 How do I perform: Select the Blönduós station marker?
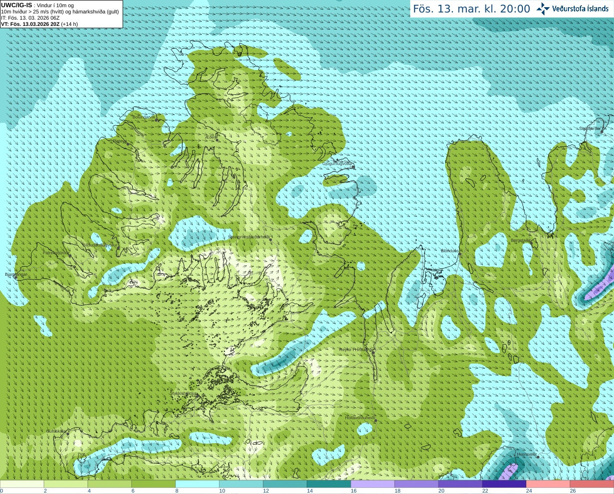pos(460,254)
